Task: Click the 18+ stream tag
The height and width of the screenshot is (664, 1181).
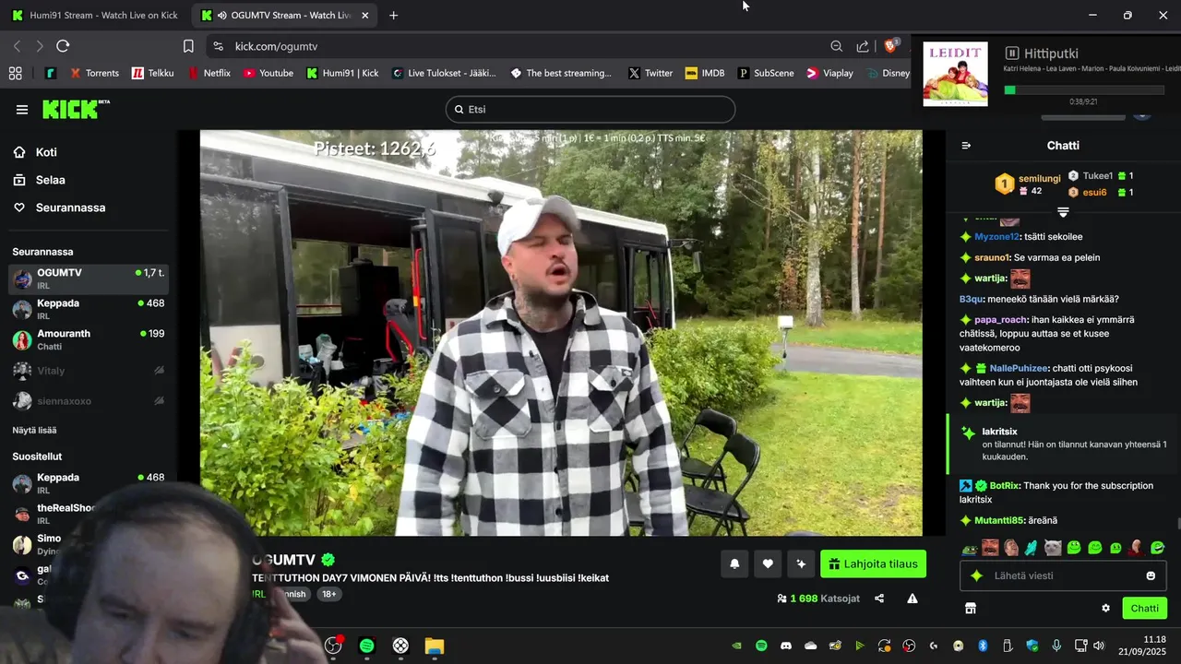Action: click(329, 594)
